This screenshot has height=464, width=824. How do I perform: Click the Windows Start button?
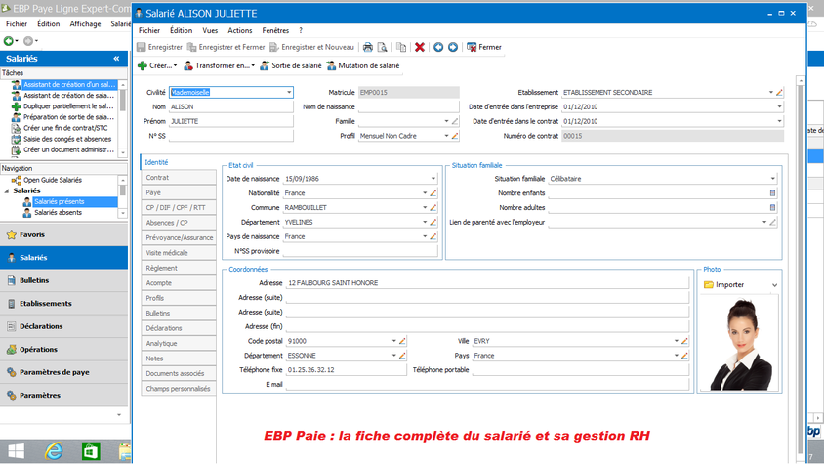coord(16,451)
